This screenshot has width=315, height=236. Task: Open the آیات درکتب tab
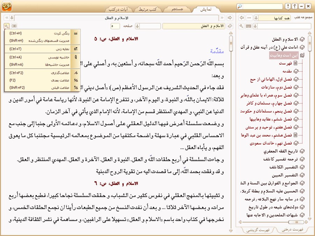(118, 9)
